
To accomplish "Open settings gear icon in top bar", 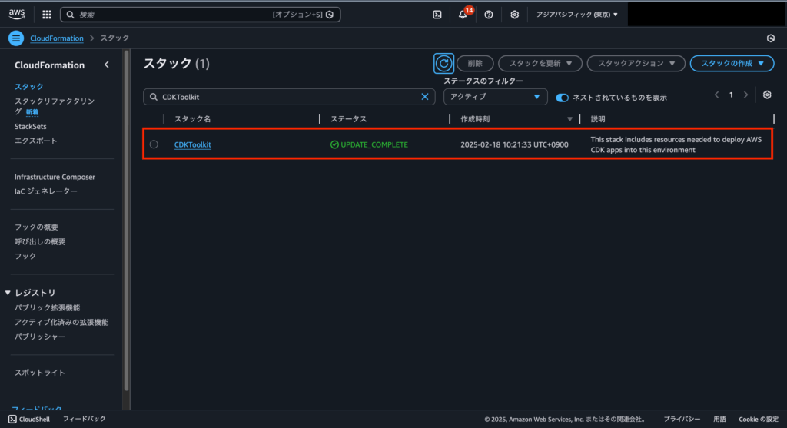I will coord(515,15).
